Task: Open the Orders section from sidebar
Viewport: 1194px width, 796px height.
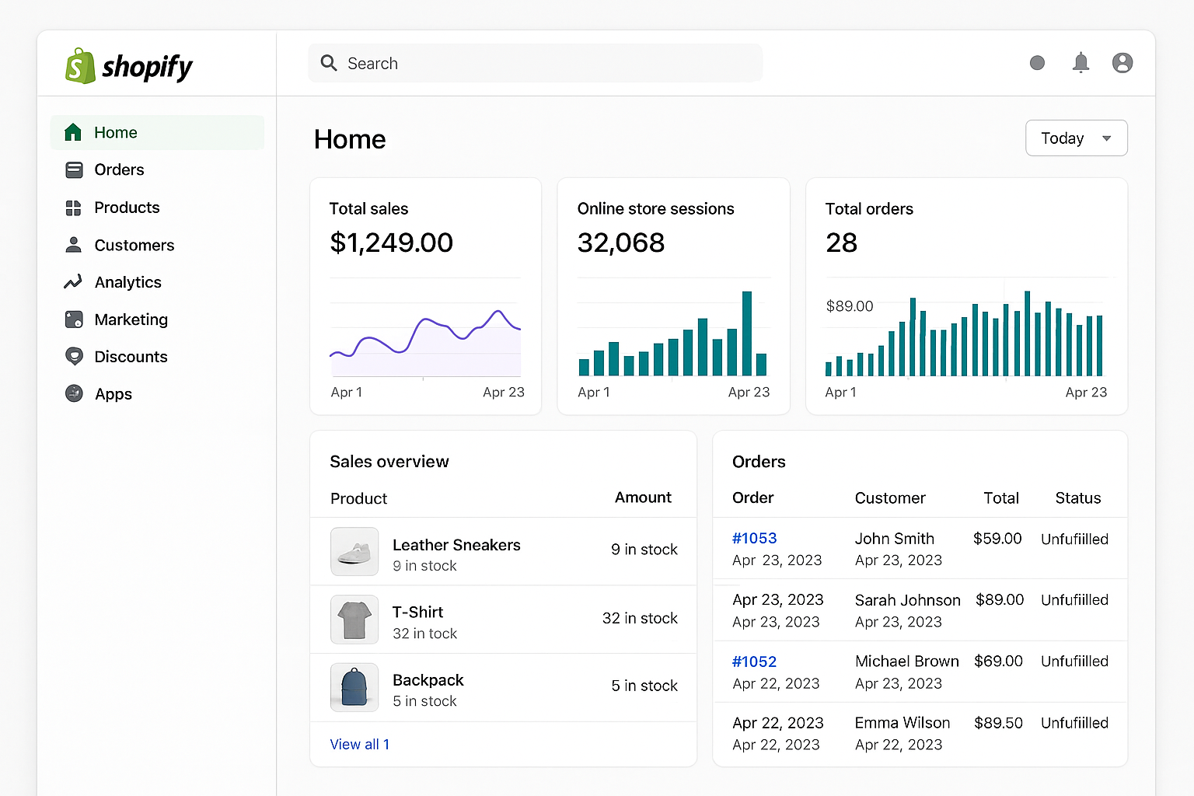Action: pos(118,169)
